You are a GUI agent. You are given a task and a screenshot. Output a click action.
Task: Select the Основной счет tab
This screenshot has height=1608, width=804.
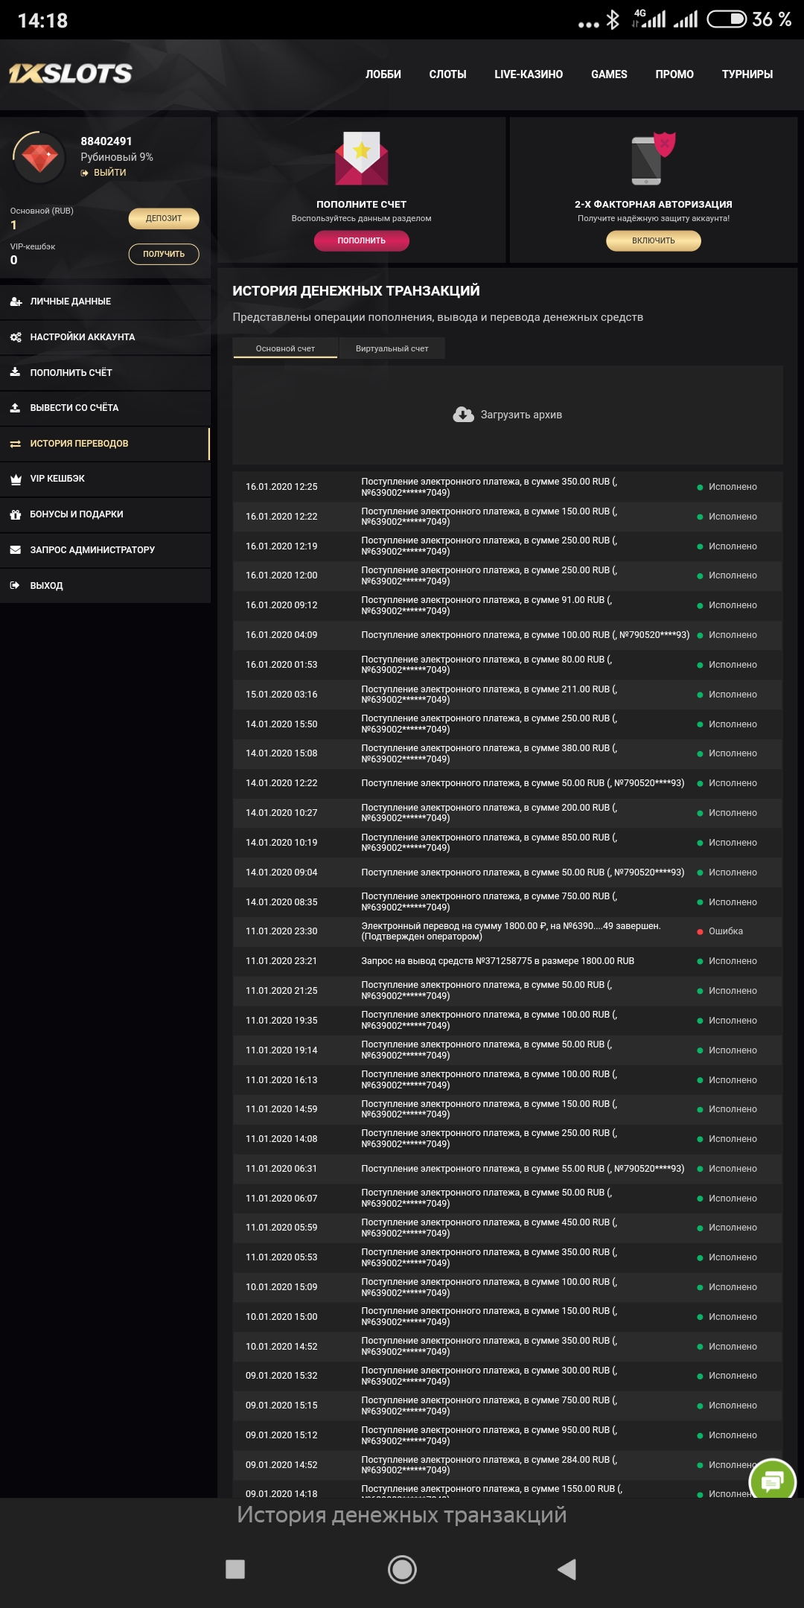point(285,348)
